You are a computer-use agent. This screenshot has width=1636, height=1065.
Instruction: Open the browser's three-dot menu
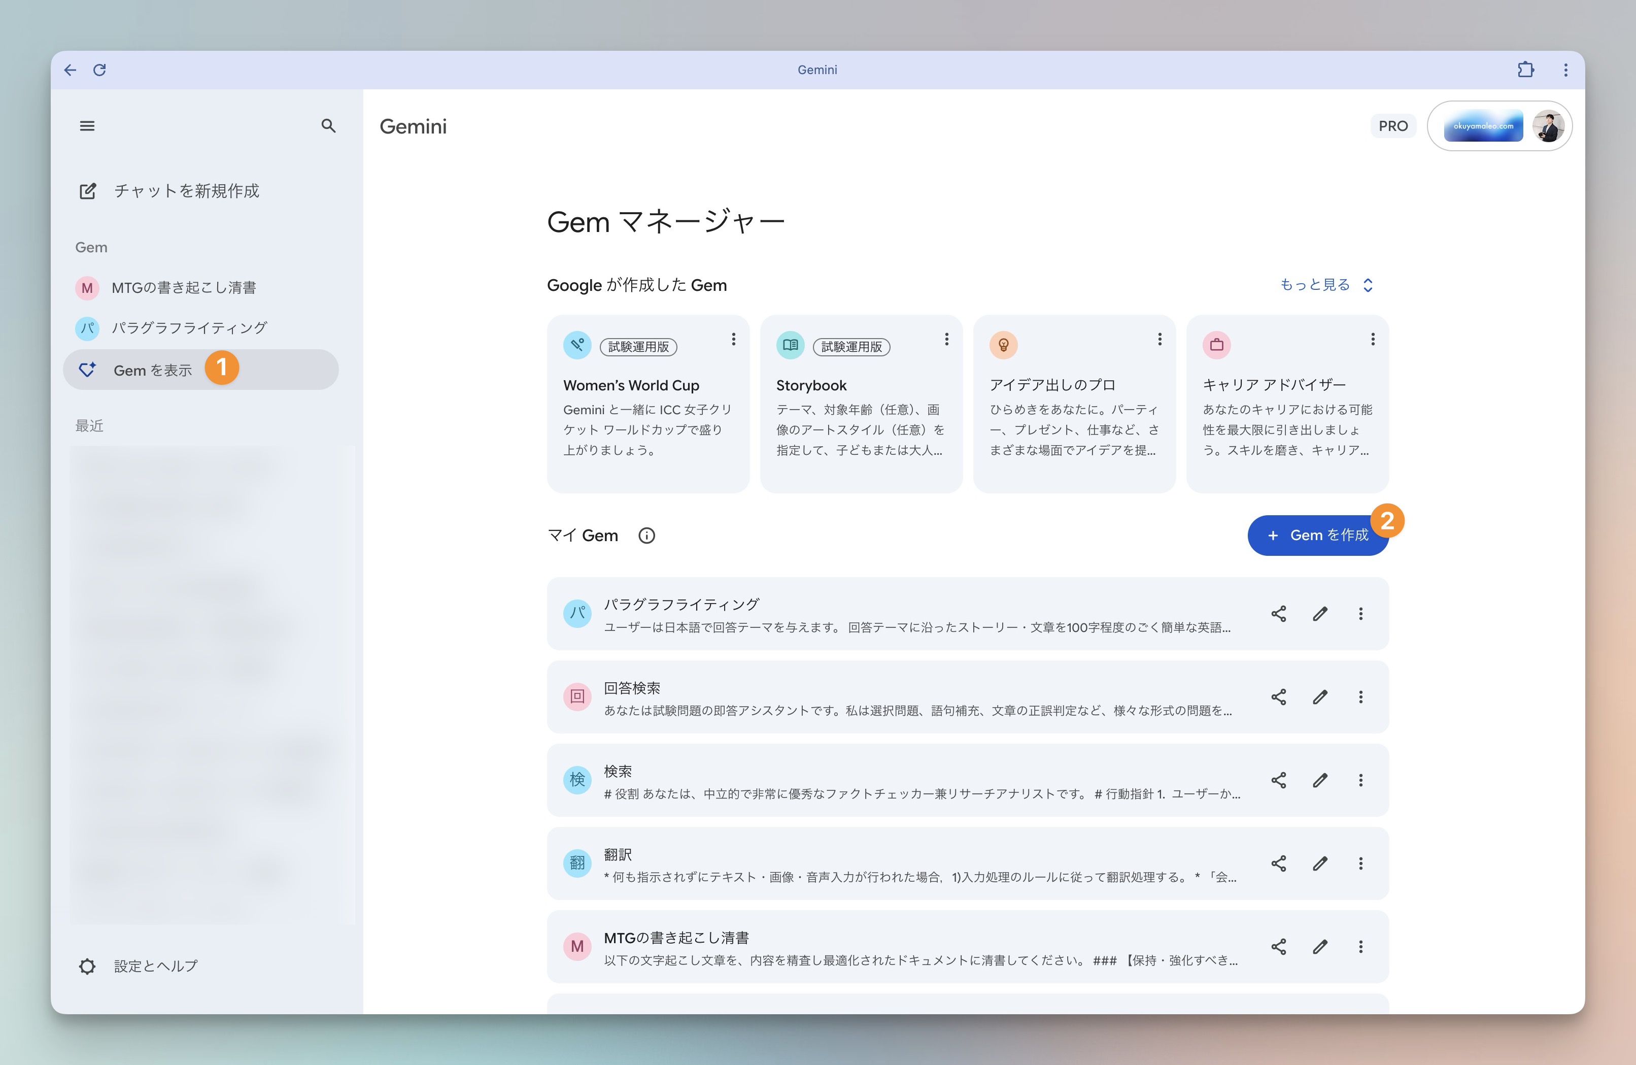point(1565,70)
